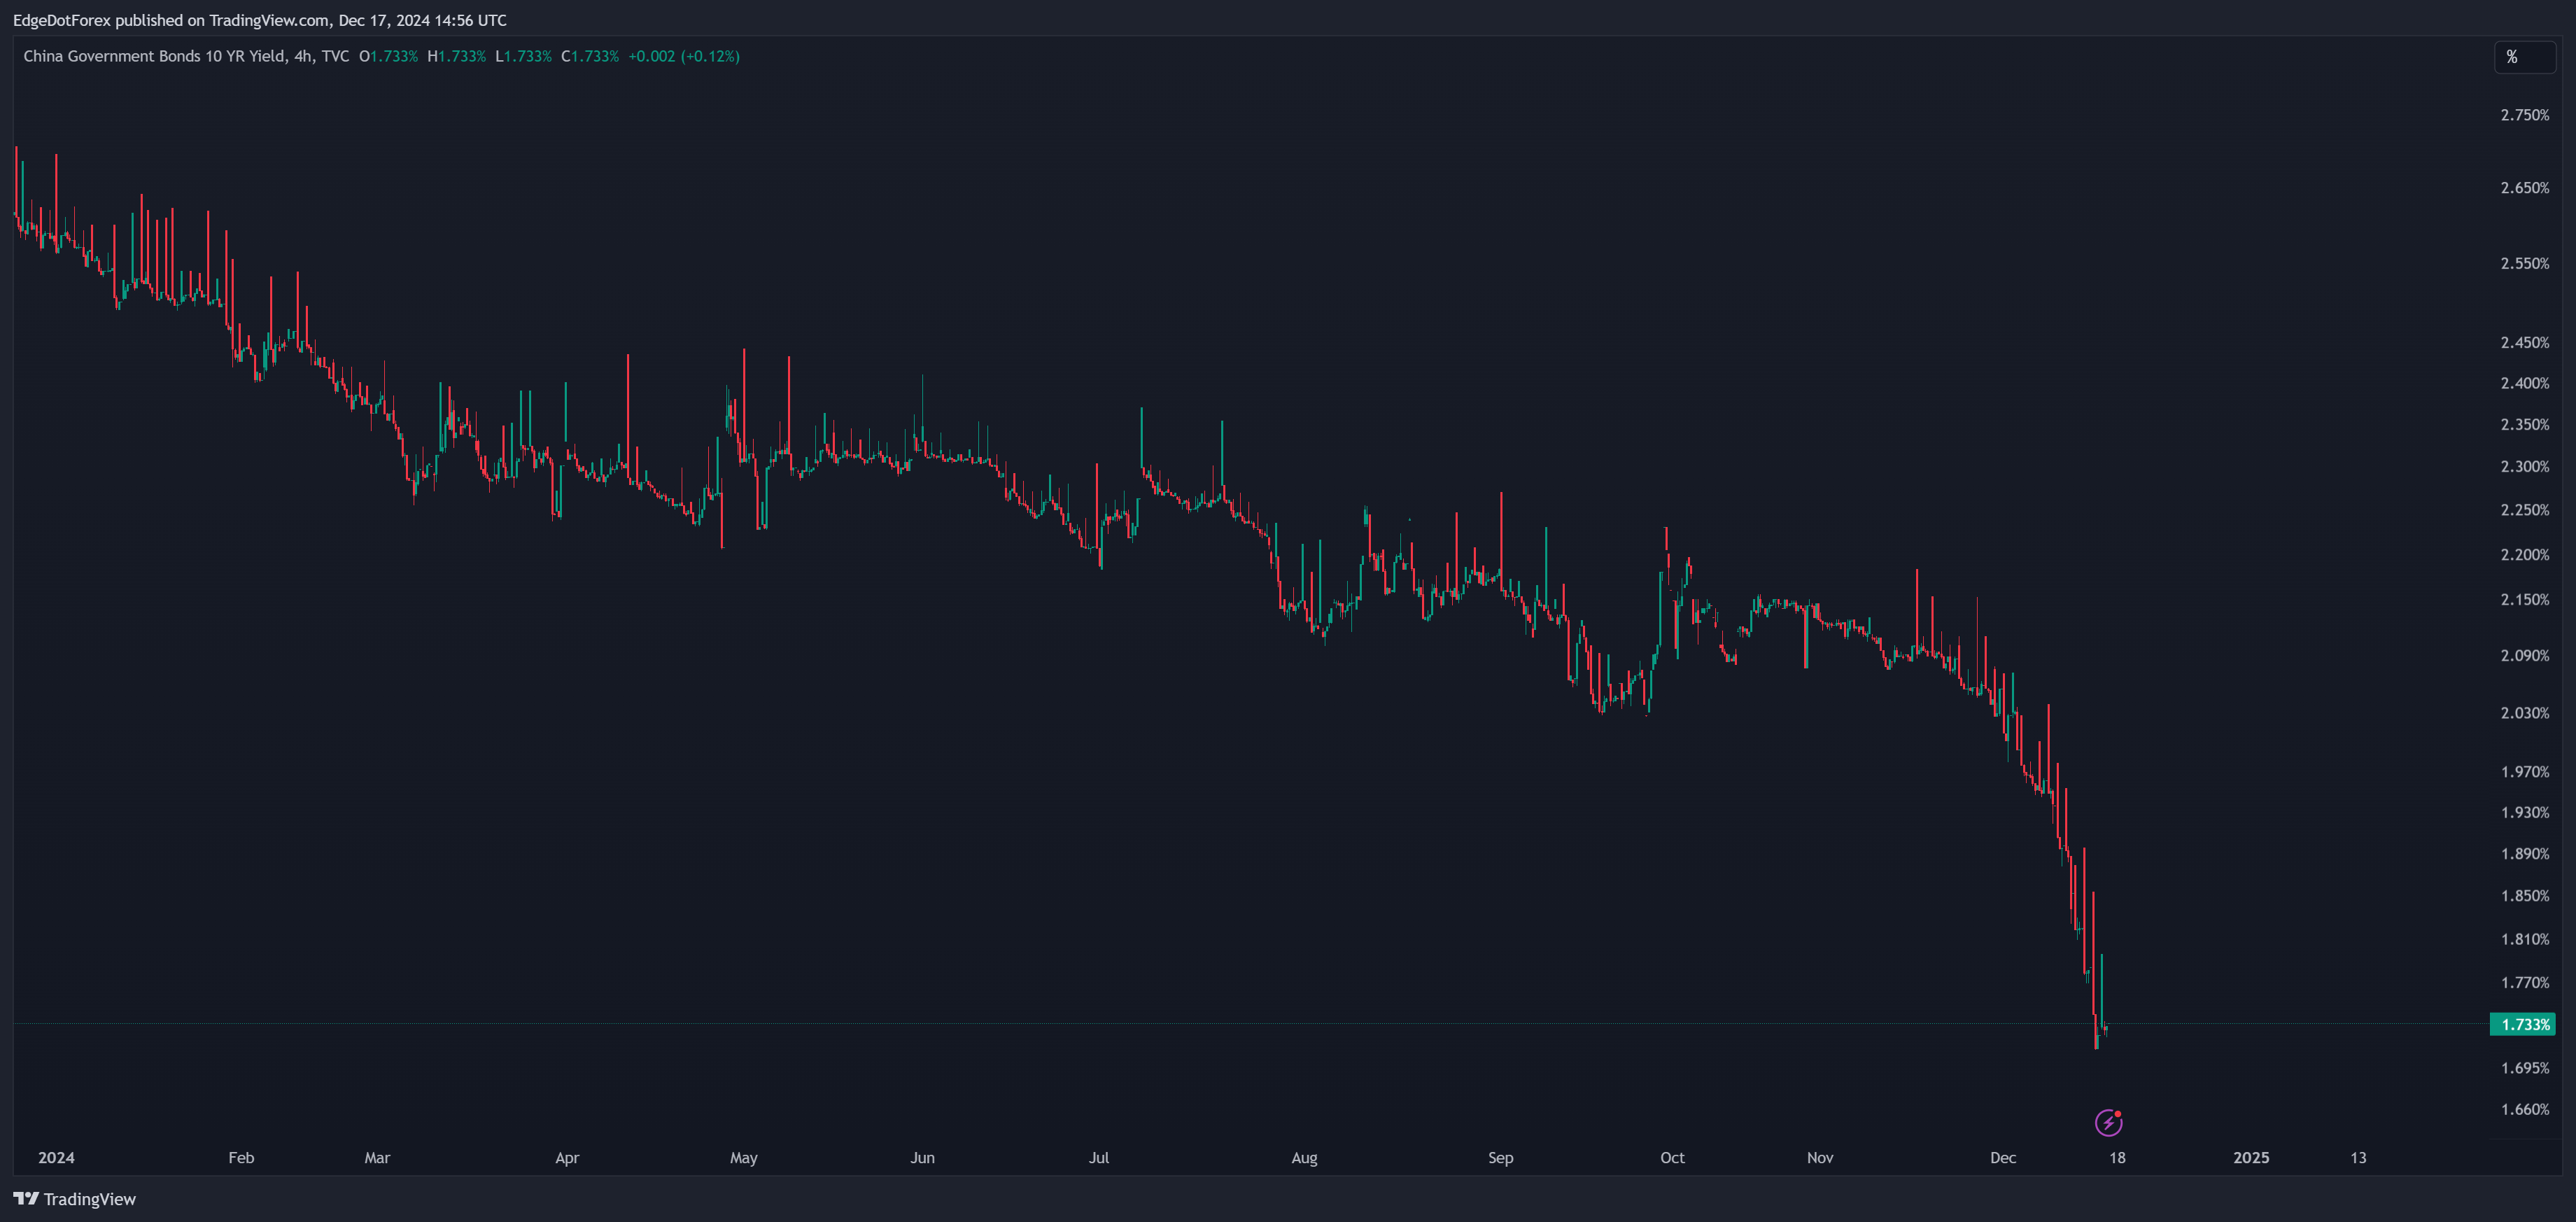Click the 1.850% price axis label
The image size is (2576, 1222).
(2524, 896)
